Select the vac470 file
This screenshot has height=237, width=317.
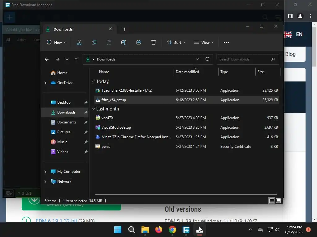(x=187, y=118)
